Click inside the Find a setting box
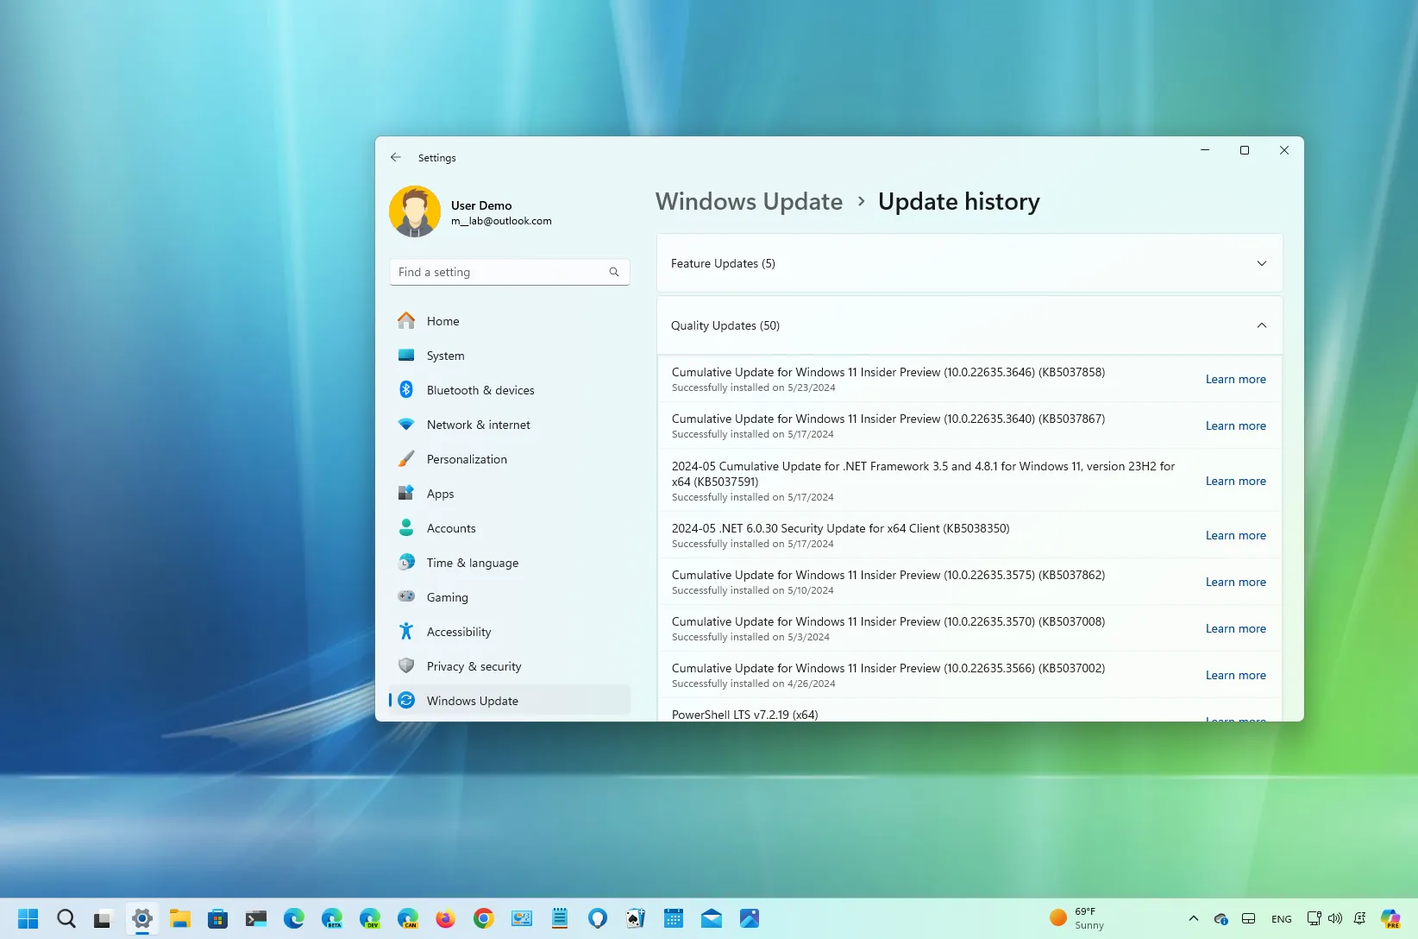 point(492,272)
